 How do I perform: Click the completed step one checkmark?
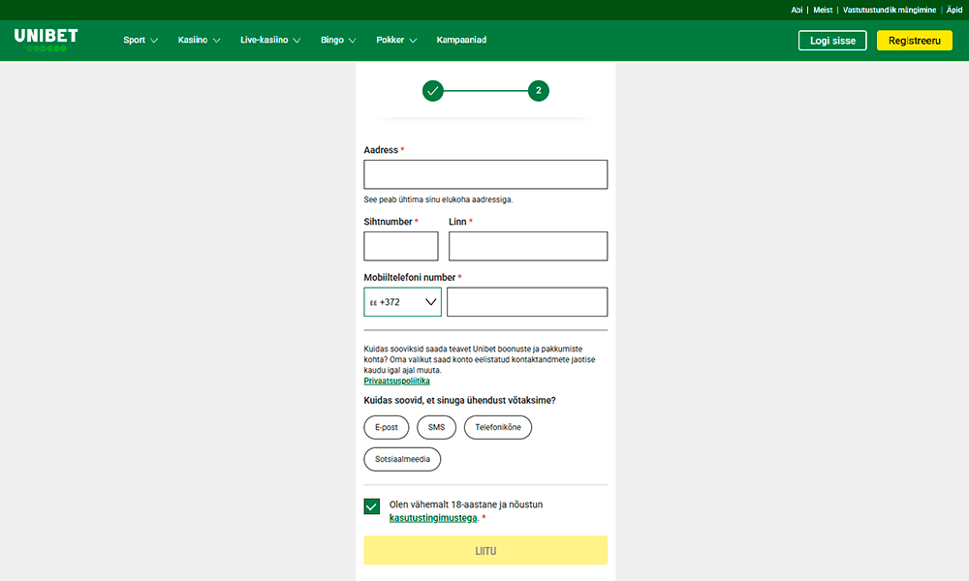click(432, 91)
